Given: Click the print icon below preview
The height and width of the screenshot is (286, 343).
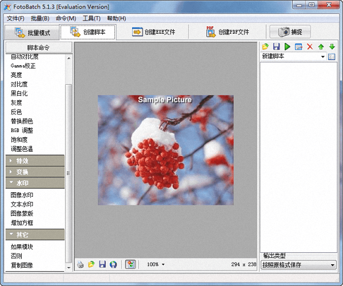Looking at the screenshot, I should (x=80, y=264).
